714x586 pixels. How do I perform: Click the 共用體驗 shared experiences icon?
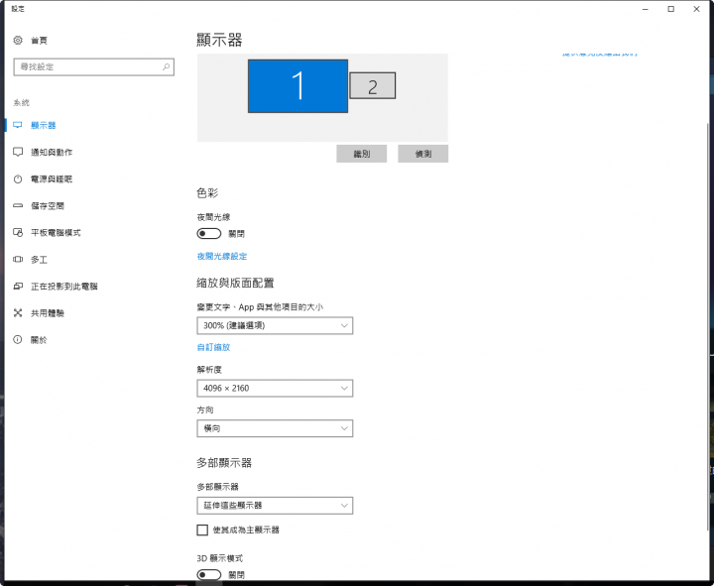(x=18, y=313)
